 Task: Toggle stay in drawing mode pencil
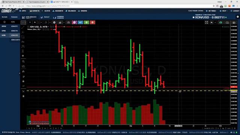point(23,76)
